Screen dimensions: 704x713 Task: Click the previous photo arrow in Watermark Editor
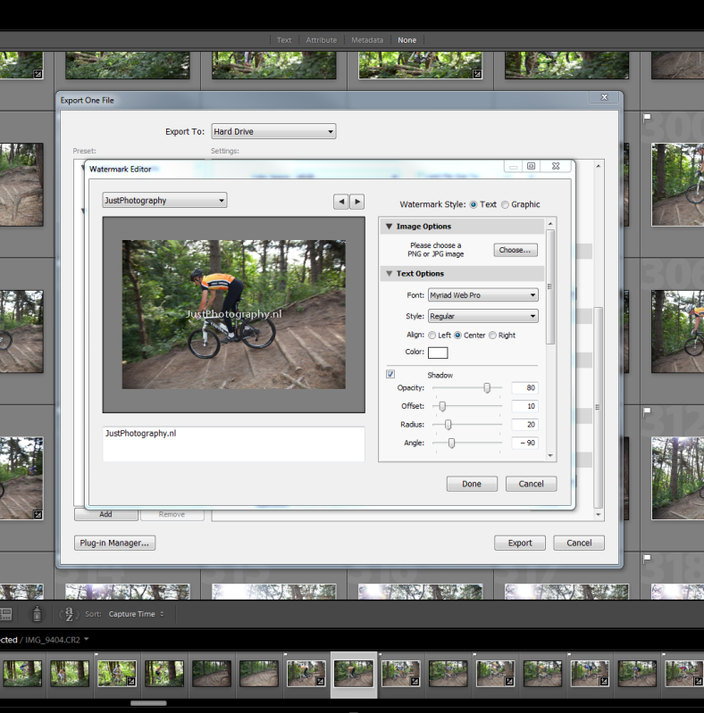[340, 202]
